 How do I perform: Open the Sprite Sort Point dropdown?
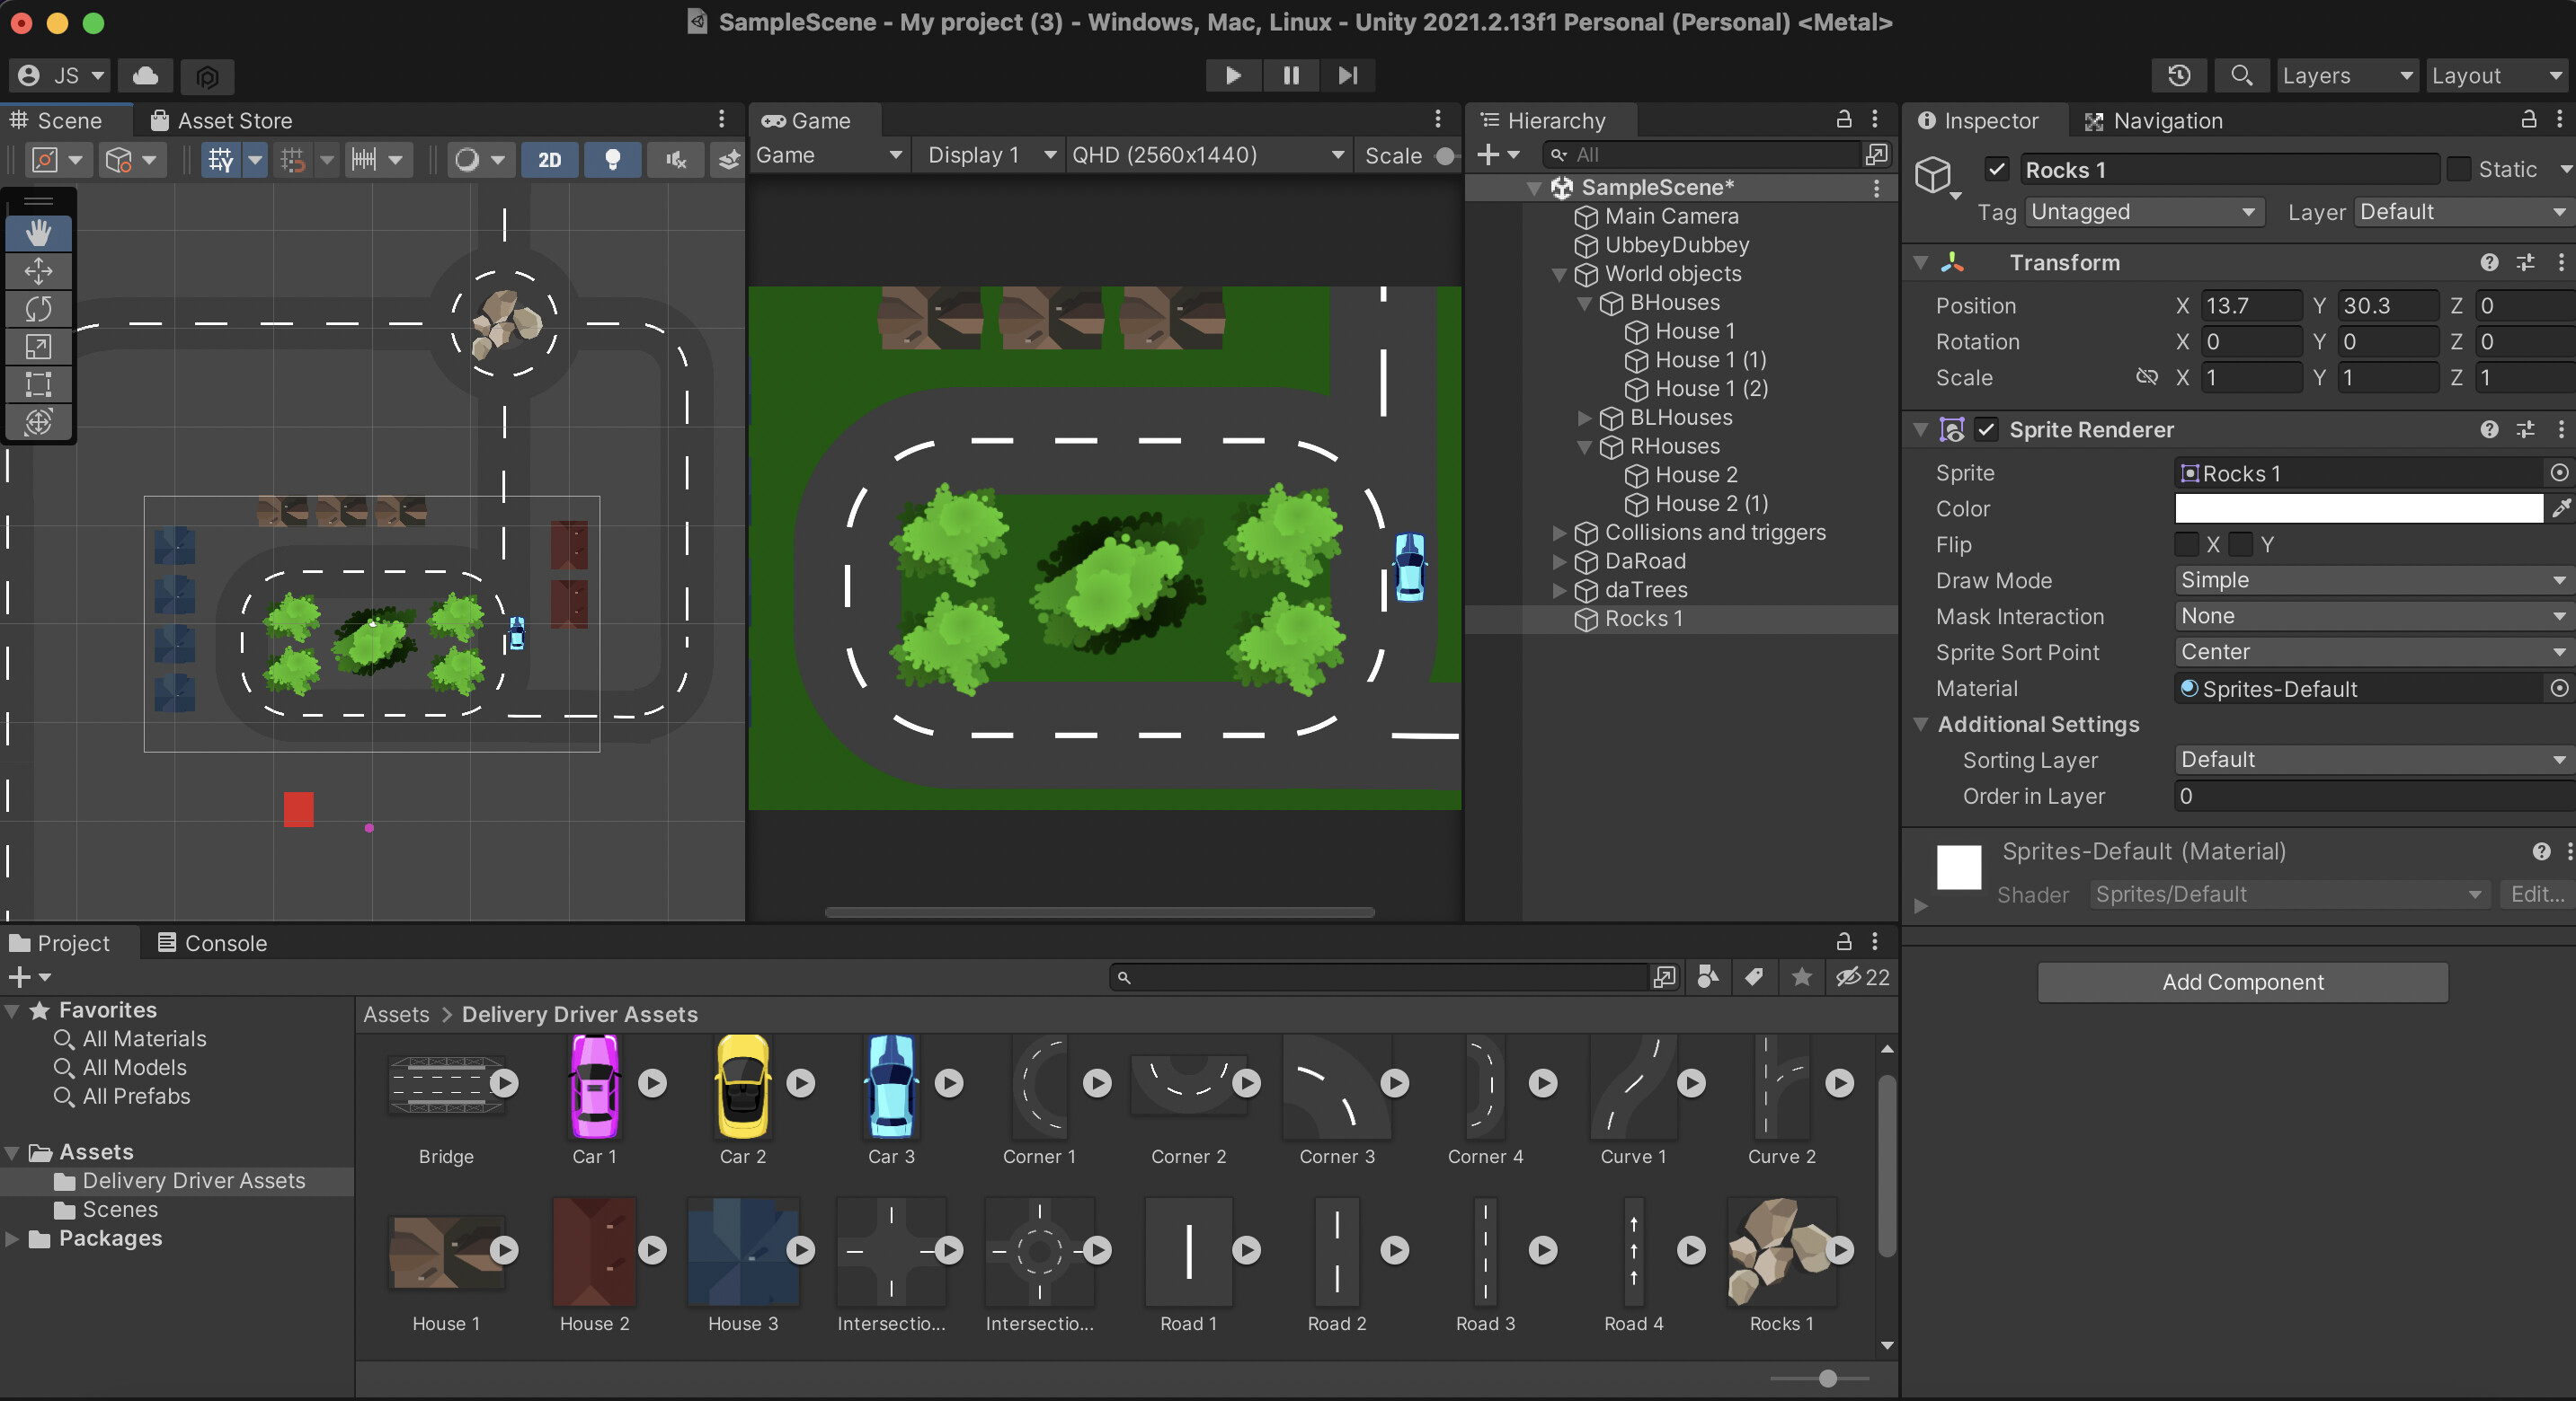click(x=2374, y=653)
